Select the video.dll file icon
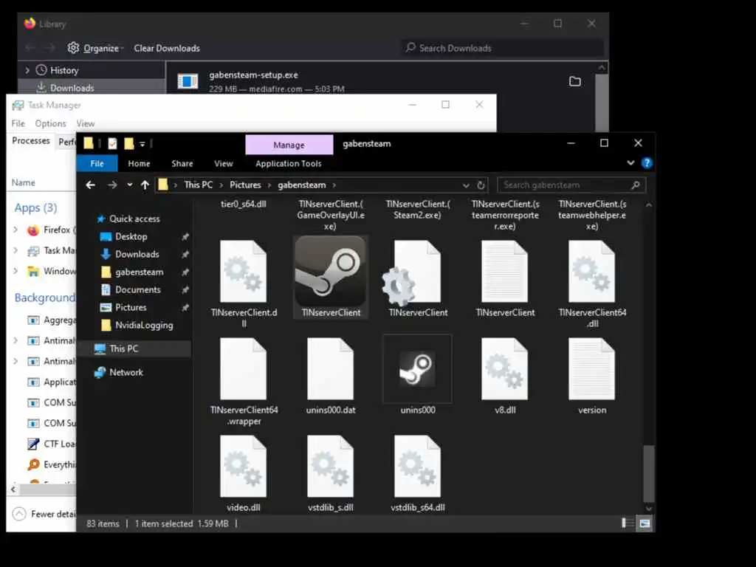The height and width of the screenshot is (567, 756). coord(244,467)
